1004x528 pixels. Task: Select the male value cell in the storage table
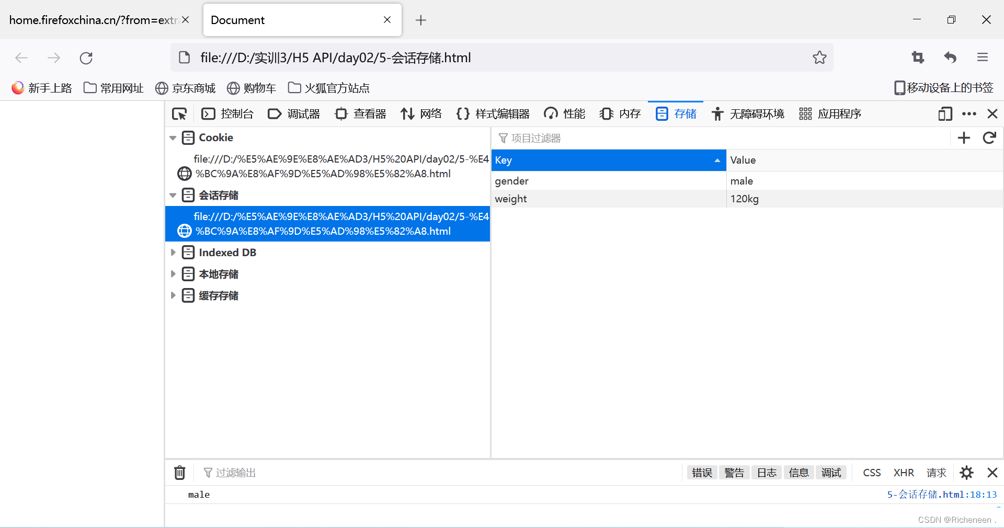tap(865, 181)
